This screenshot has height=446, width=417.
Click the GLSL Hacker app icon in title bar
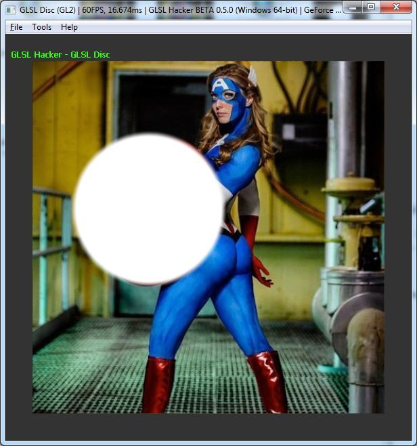tap(11, 10)
